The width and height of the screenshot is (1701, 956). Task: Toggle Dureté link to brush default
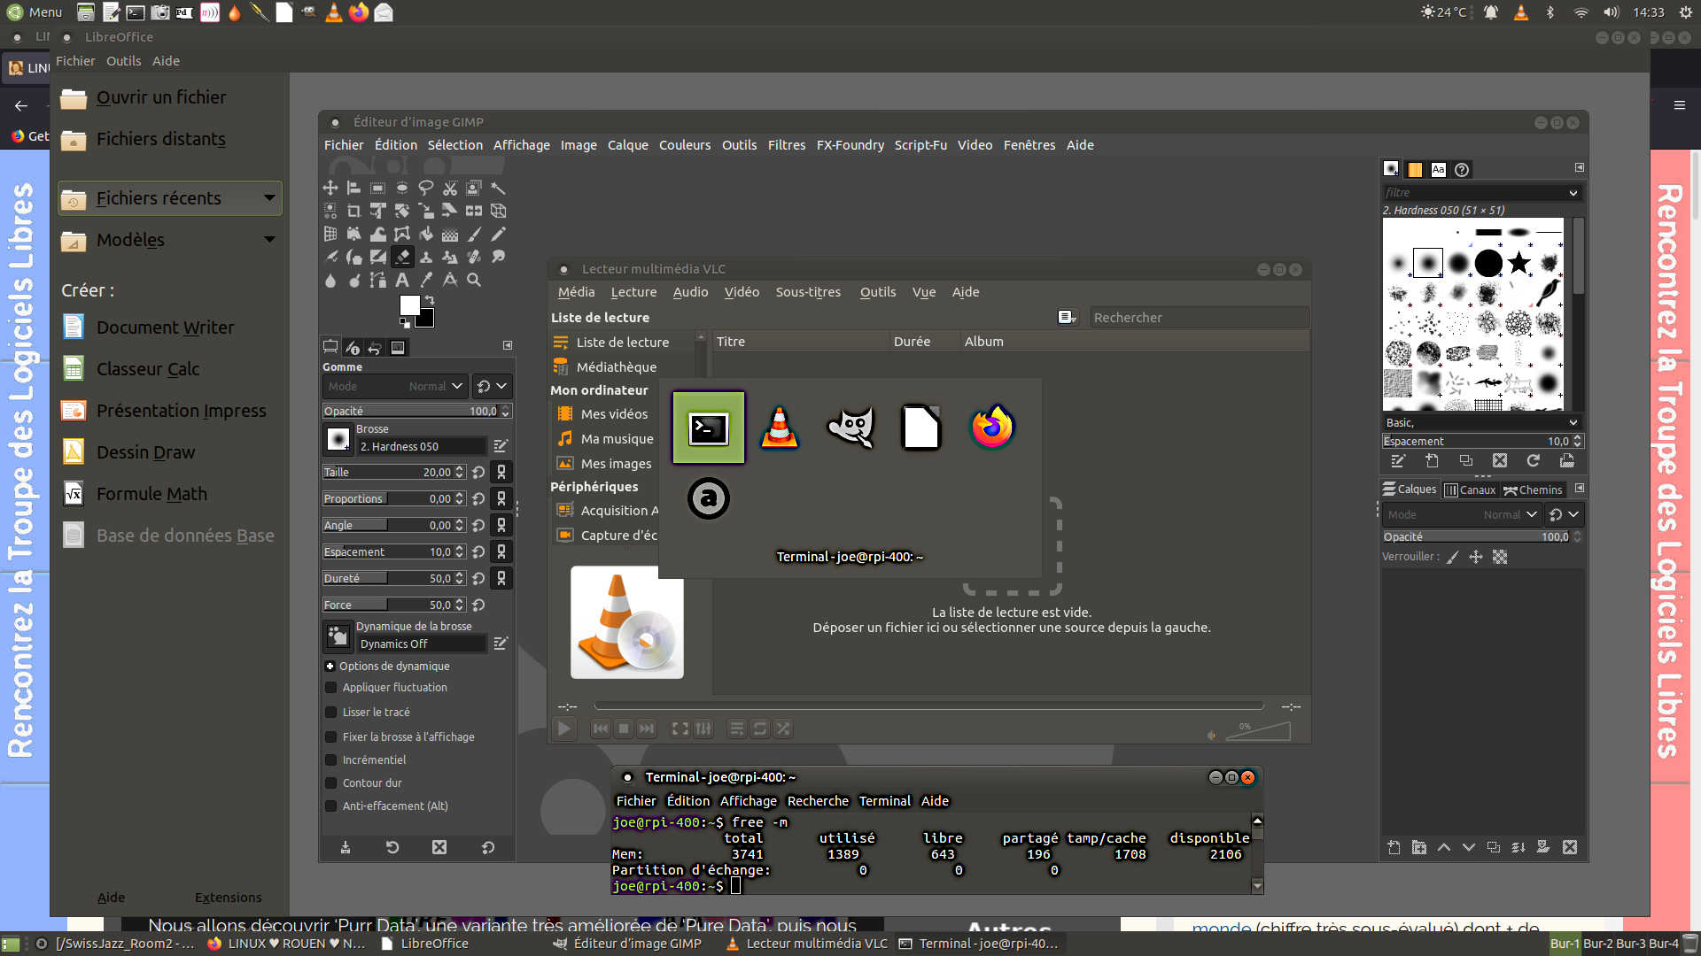tap(501, 579)
